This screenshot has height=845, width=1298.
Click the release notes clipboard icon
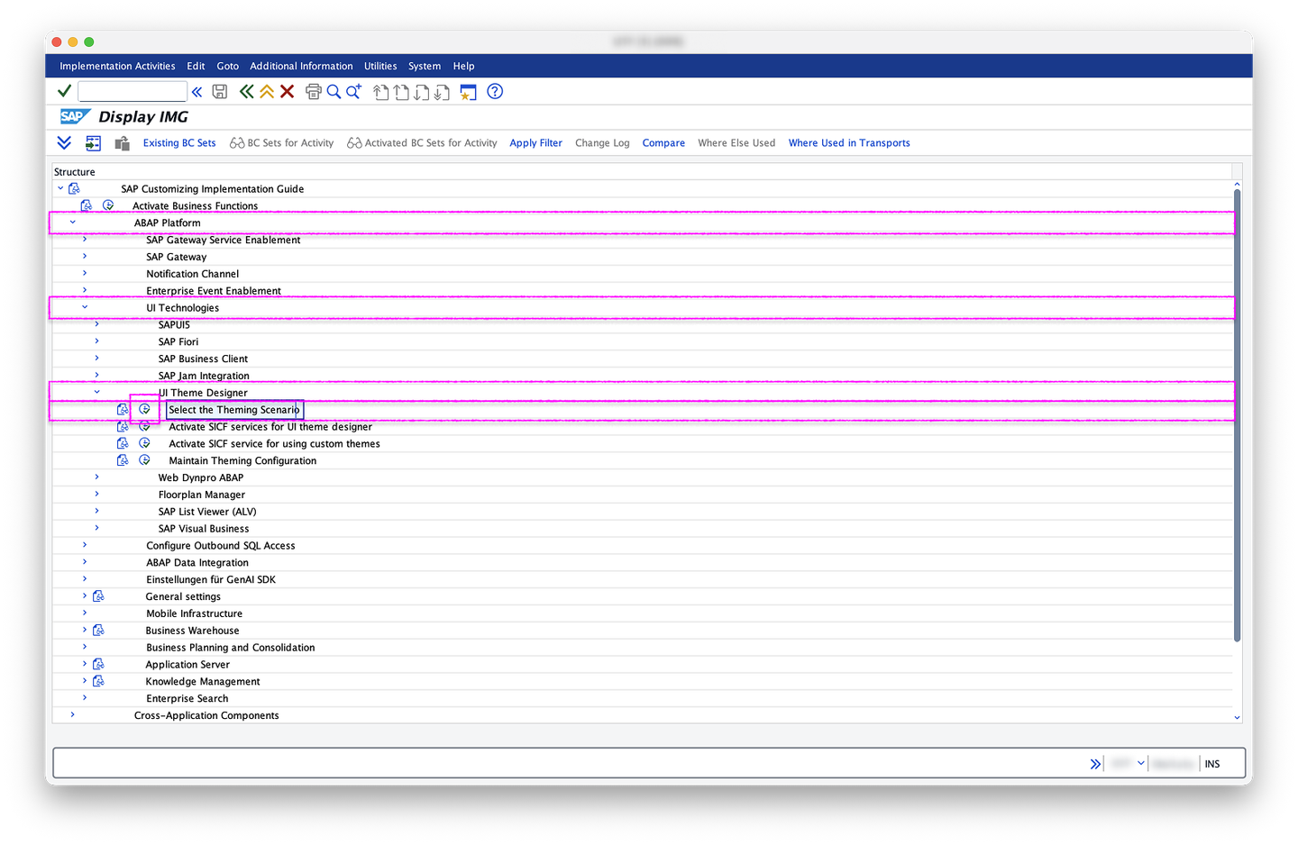point(123,143)
